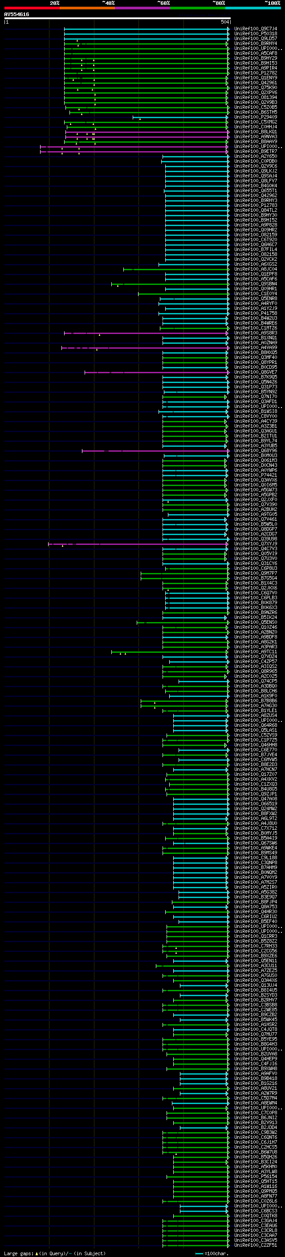This screenshot has height=1257, width=285.
Task: Open hit UniRef100_P74421
Action: [x=255, y=475]
